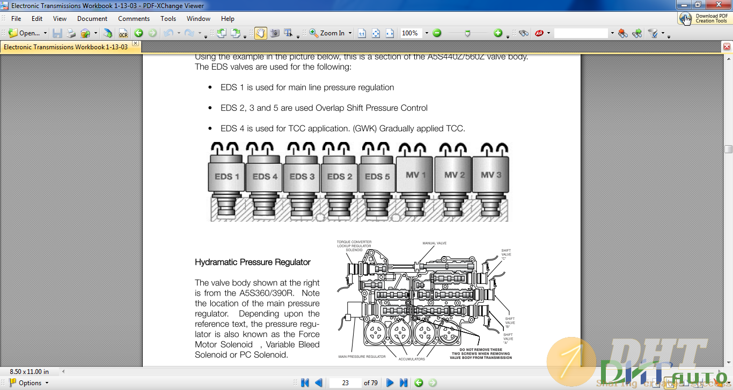
Task: Open the Options button in status bar
Action: coord(28,382)
